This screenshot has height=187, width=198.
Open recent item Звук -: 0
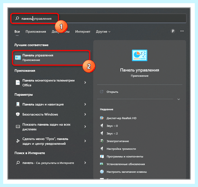(x=112, y=126)
